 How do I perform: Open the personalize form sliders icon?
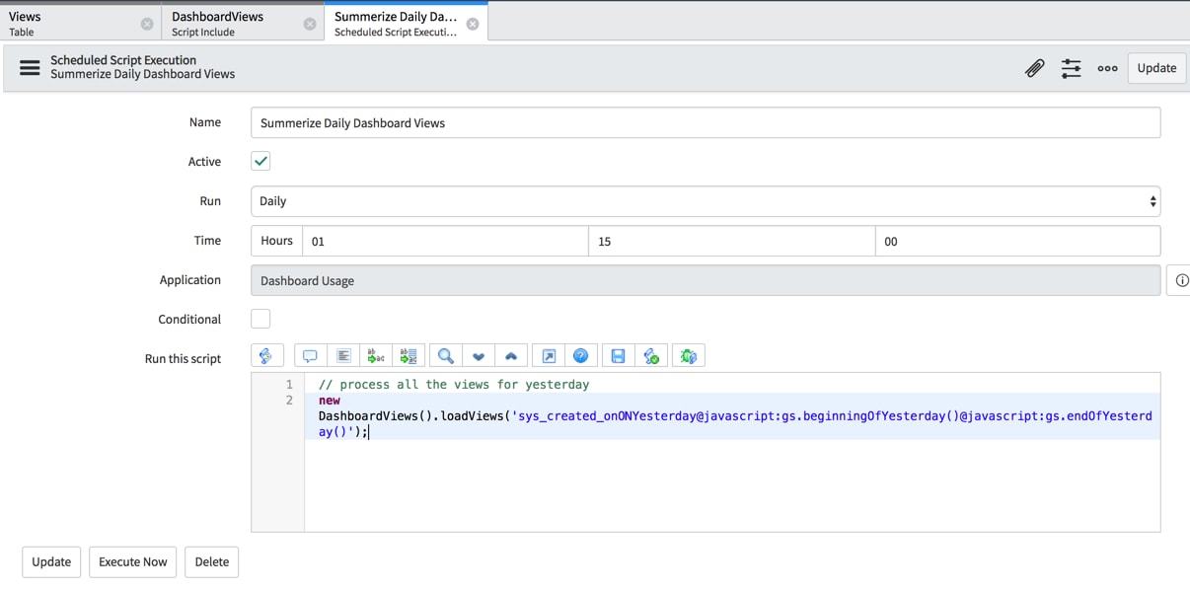coord(1071,68)
